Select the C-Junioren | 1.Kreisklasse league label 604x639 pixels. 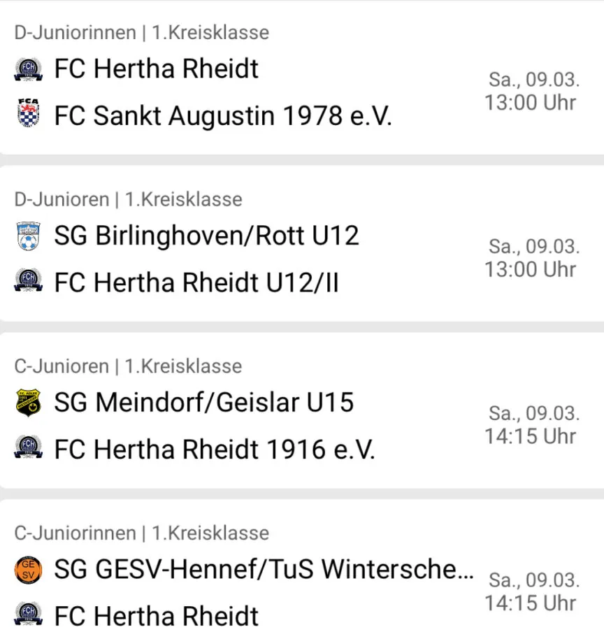pos(128,366)
